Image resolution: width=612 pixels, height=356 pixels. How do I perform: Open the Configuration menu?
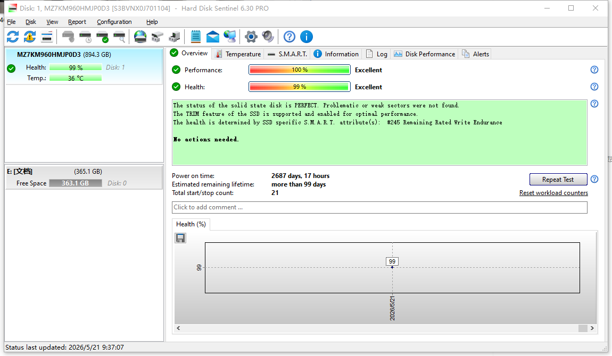[114, 22]
